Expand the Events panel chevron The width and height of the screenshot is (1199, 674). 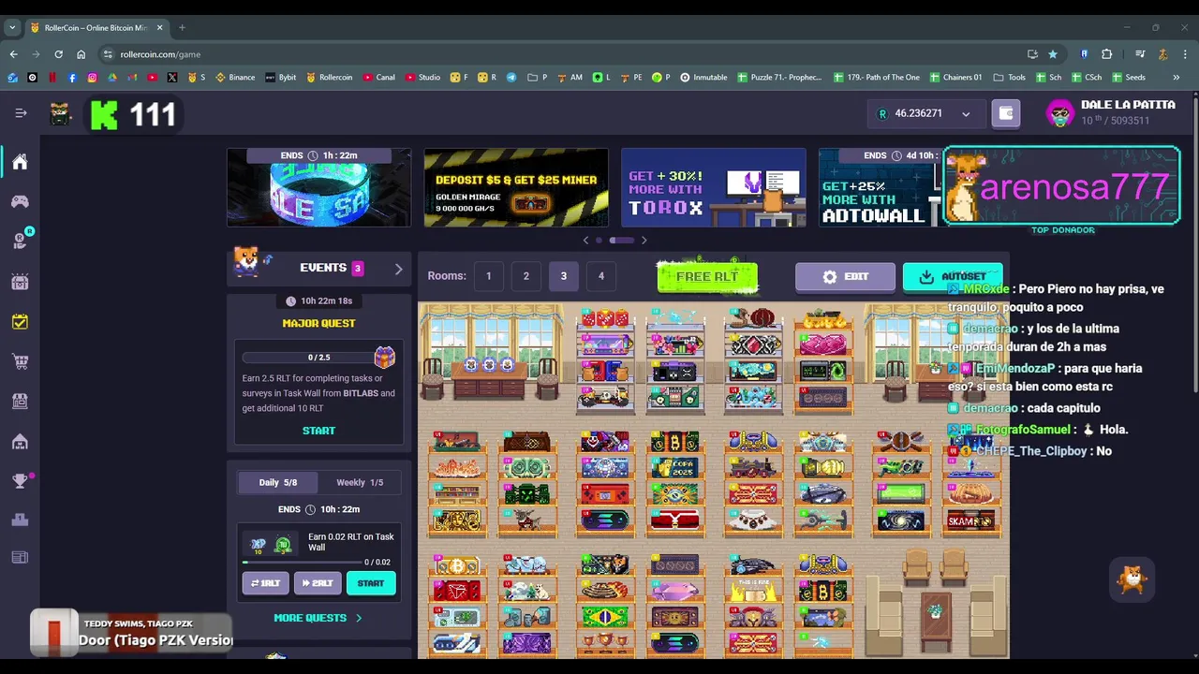(x=398, y=269)
